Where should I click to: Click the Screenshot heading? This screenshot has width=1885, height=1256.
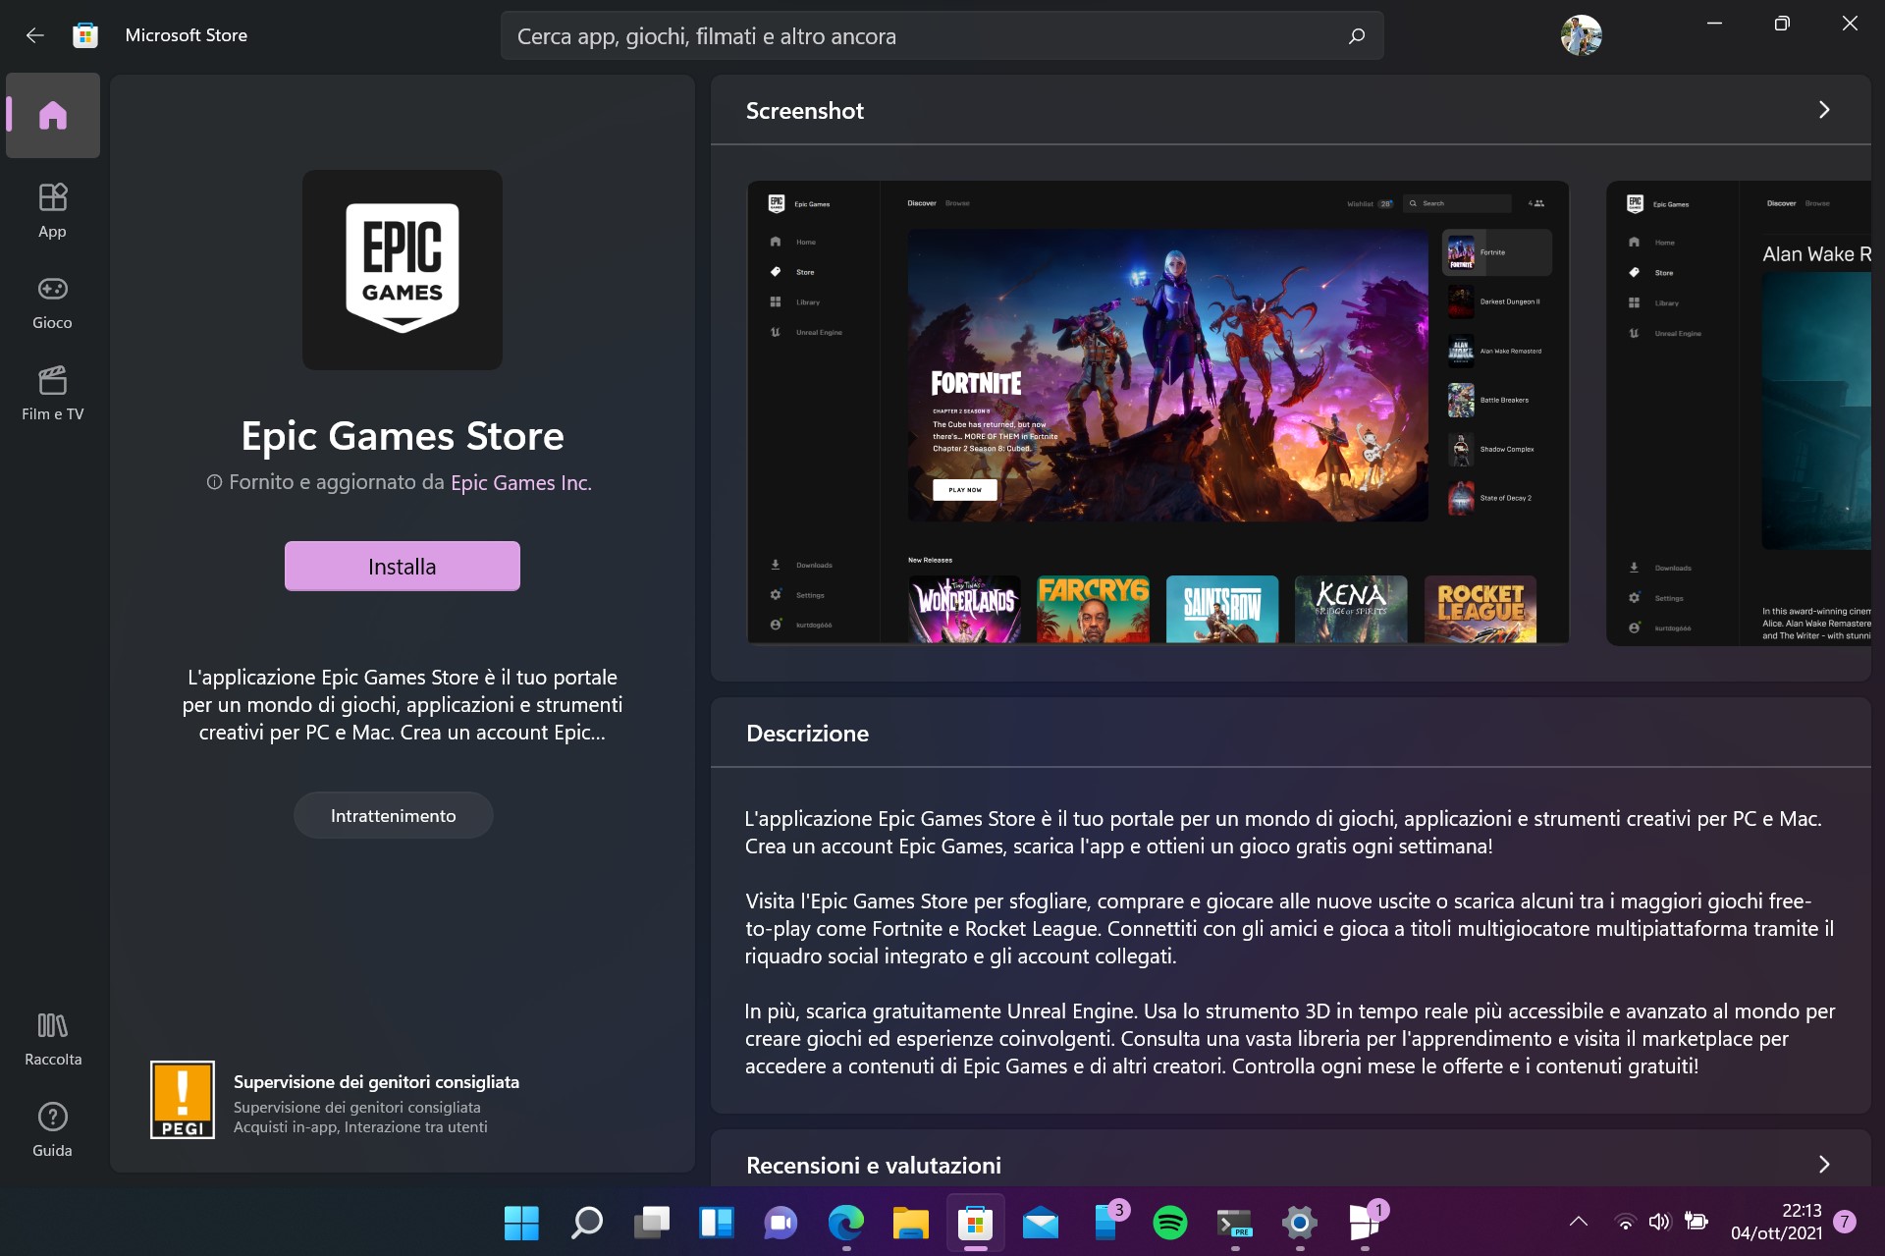[x=804, y=111]
